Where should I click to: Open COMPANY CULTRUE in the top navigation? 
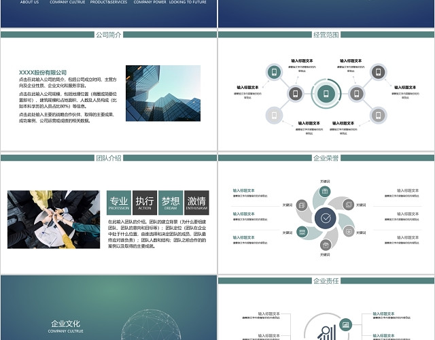[x=67, y=2]
